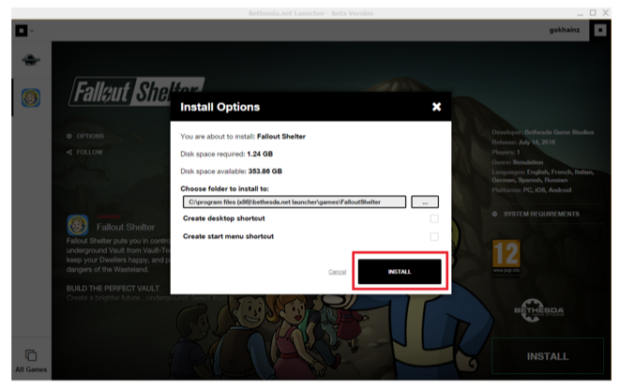Viewport: 619px width, 389px height.
Task: Minimize the launcher window
Action: tap(580, 14)
